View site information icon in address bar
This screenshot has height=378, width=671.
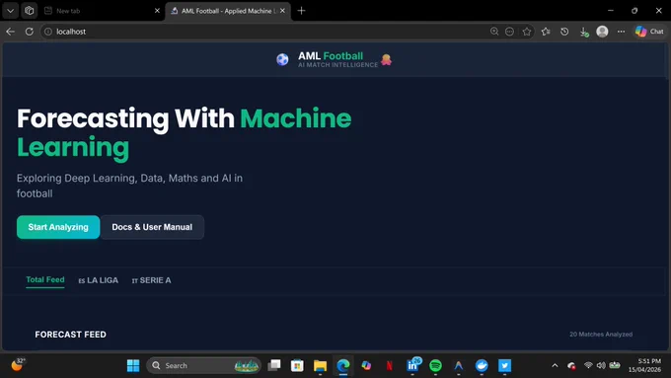[x=48, y=32]
